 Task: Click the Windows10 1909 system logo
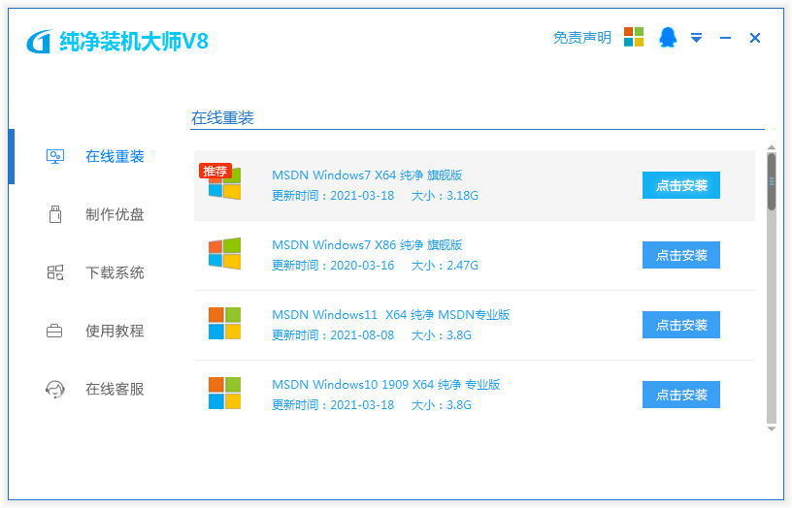[225, 393]
